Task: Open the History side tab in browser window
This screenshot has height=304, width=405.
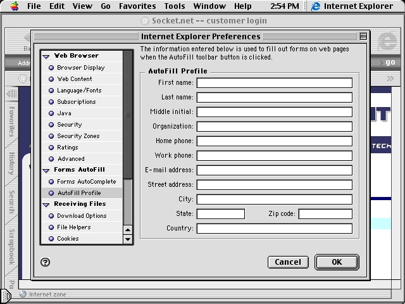Action: point(11,163)
